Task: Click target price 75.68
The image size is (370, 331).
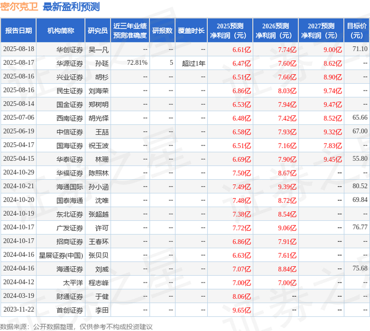Action: [x=360, y=268]
